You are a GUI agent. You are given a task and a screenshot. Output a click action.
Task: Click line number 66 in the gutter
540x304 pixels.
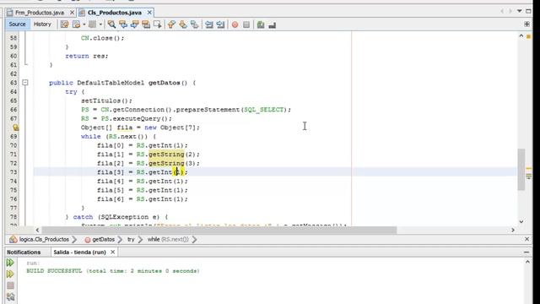click(13, 110)
